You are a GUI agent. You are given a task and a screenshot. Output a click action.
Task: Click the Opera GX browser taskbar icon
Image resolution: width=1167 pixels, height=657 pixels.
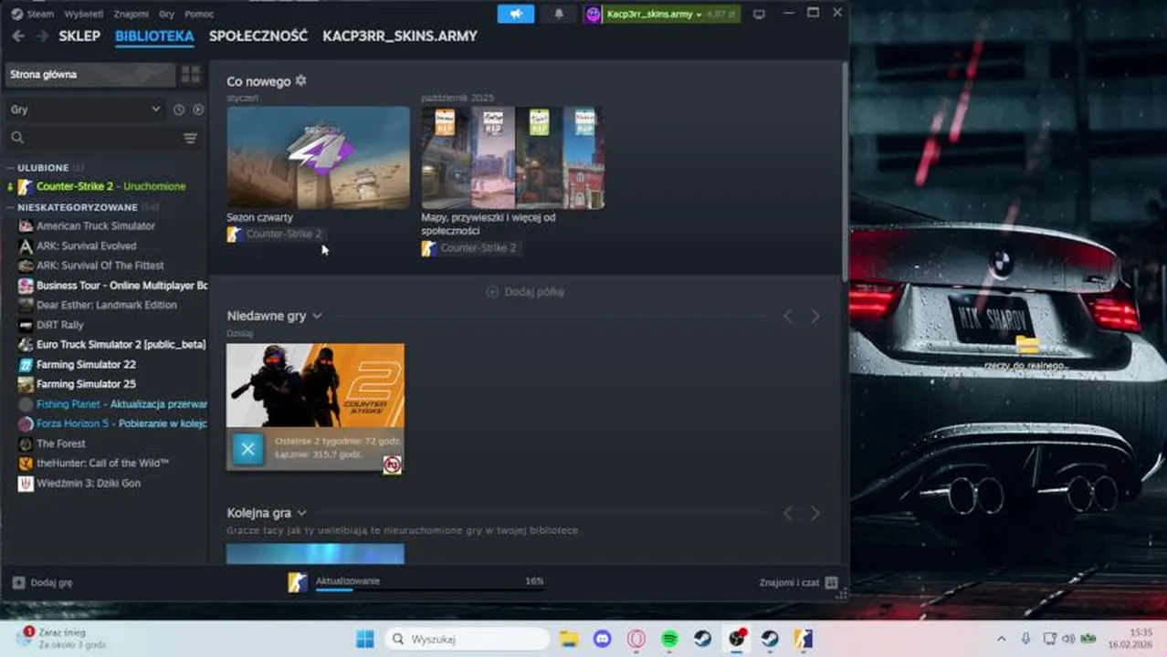coord(636,639)
